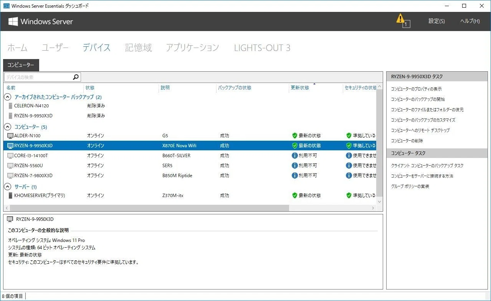Click グループ ポリシーの実装 task

click(410, 186)
